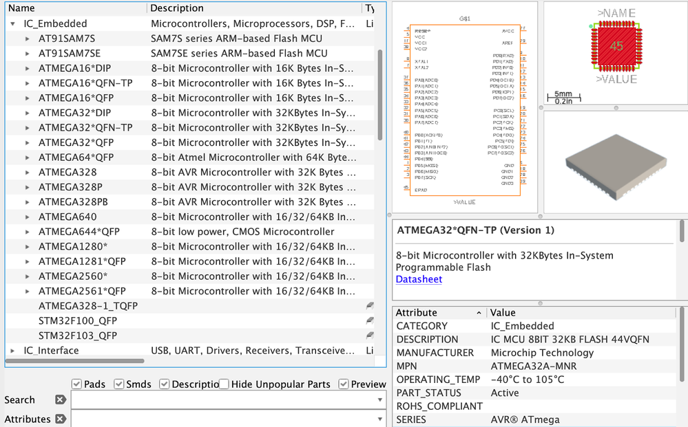
Task: Sort by the Description column header
Action: pyautogui.click(x=255, y=8)
